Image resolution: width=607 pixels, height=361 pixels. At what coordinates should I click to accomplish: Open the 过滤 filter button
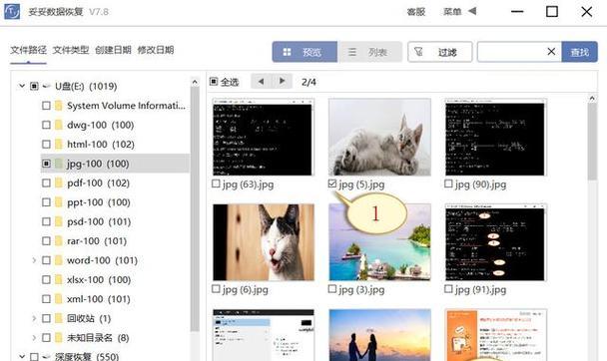point(439,52)
